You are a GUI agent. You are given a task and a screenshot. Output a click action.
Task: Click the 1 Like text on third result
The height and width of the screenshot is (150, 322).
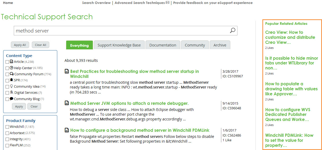click(227, 140)
